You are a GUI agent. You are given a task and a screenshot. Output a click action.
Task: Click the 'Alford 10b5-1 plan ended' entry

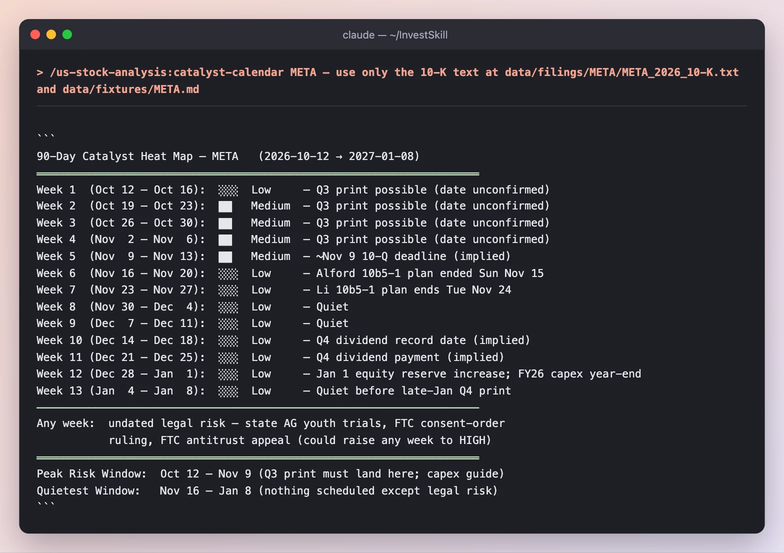(x=394, y=273)
